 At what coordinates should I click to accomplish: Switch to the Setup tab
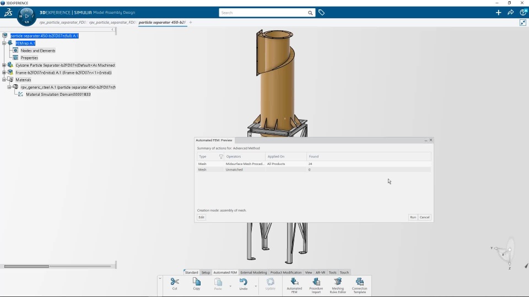coord(206,272)
